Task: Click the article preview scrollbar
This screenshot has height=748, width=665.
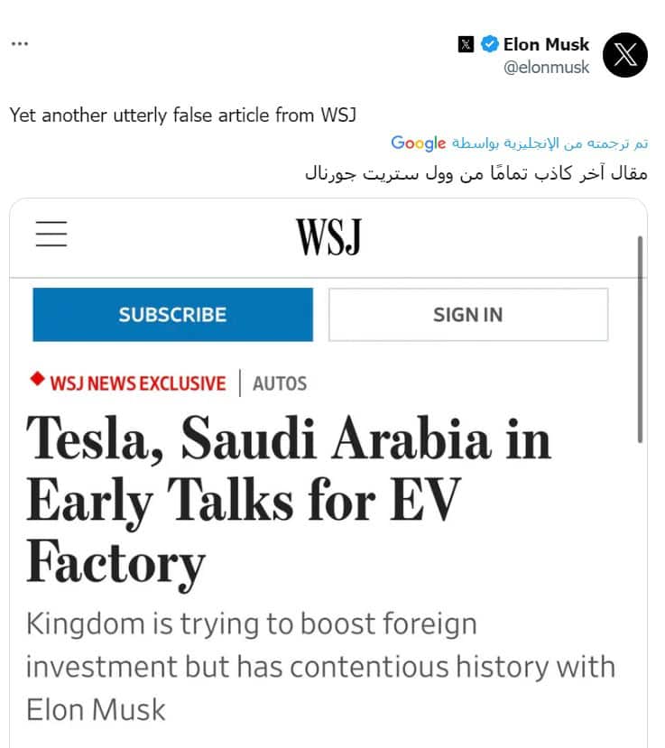Action: point(640,339)
